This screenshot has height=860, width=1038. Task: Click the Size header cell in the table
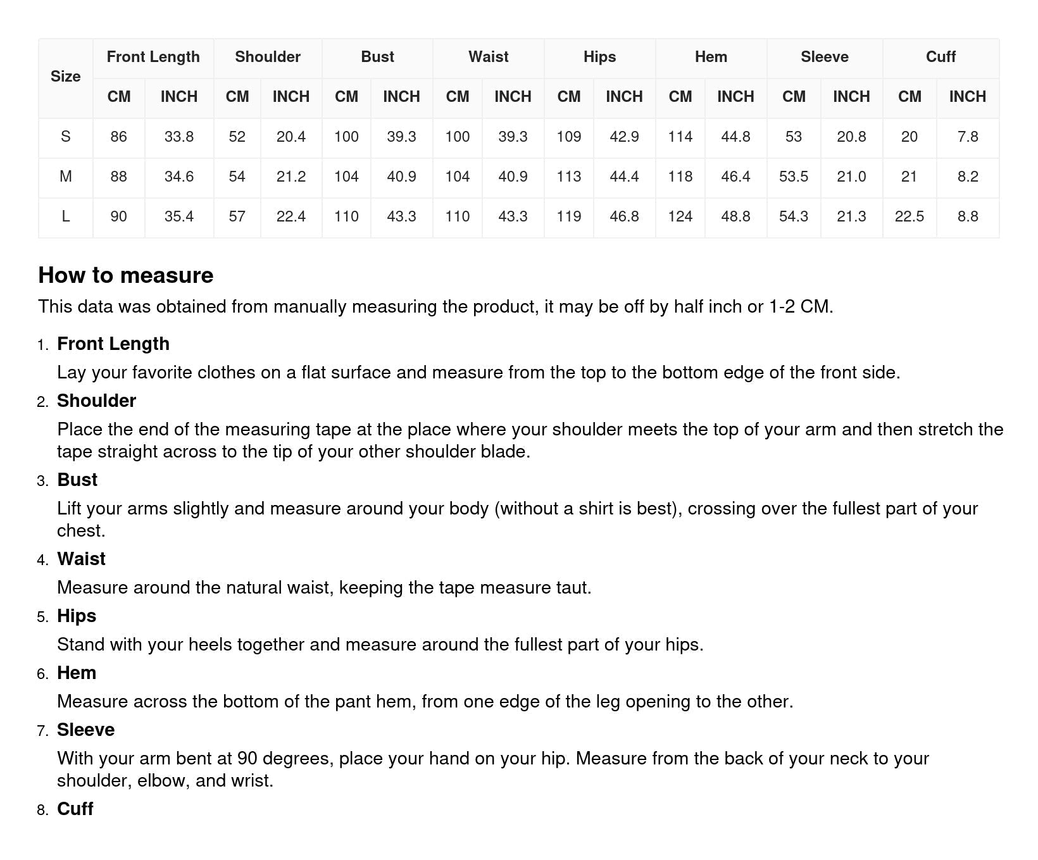66,77
